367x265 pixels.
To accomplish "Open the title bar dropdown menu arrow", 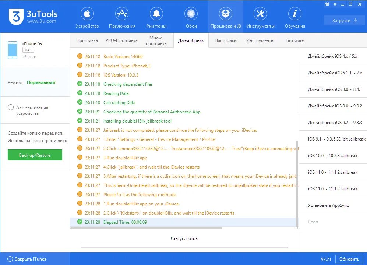I will pyautogui.click(x=335, y=4).
